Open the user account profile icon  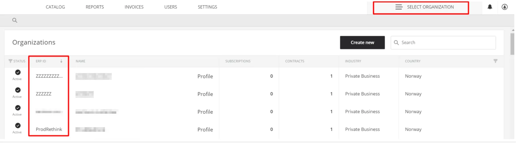point(504,7)
